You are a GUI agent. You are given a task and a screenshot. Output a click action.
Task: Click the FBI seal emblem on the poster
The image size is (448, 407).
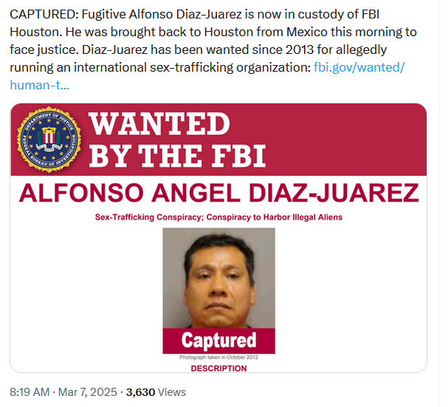(49, 138)
